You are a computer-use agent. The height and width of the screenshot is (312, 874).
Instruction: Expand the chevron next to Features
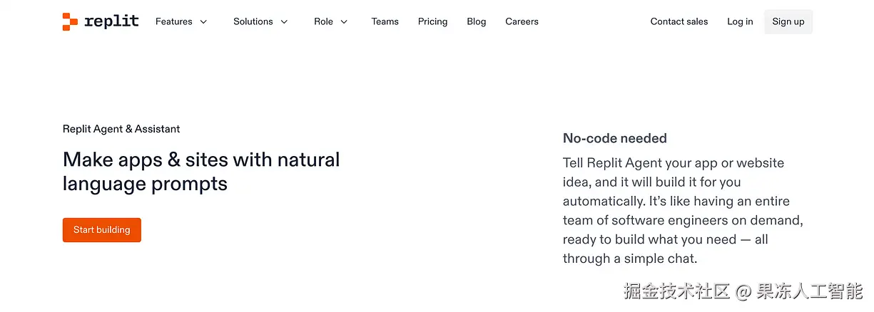point(203,22)
